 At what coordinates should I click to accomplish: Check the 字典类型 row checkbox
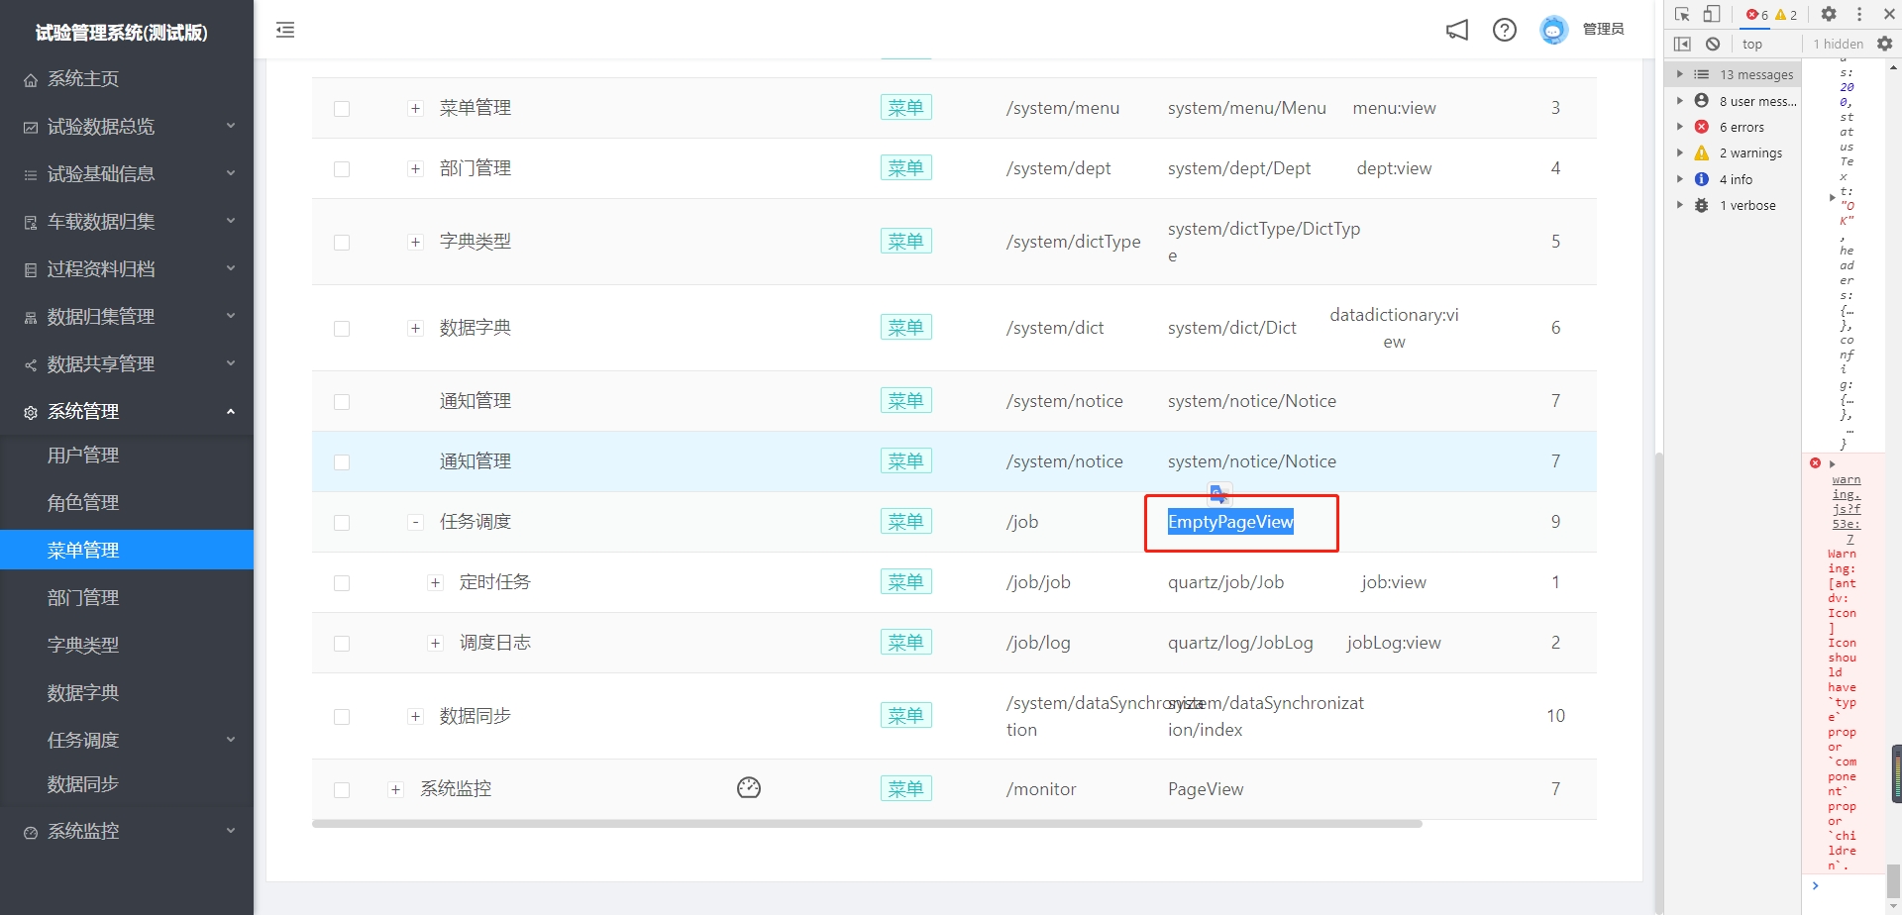[342, 243]
